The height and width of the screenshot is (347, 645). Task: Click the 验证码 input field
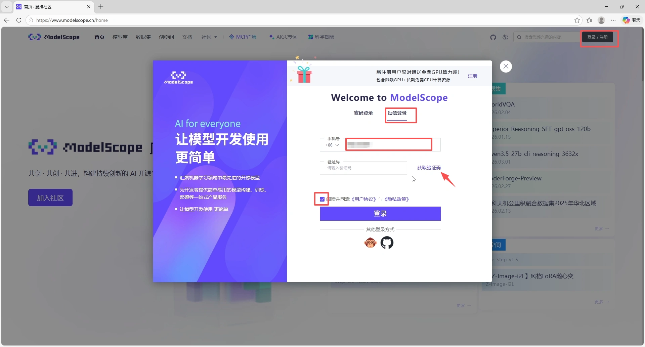click(x=363, y=168)
